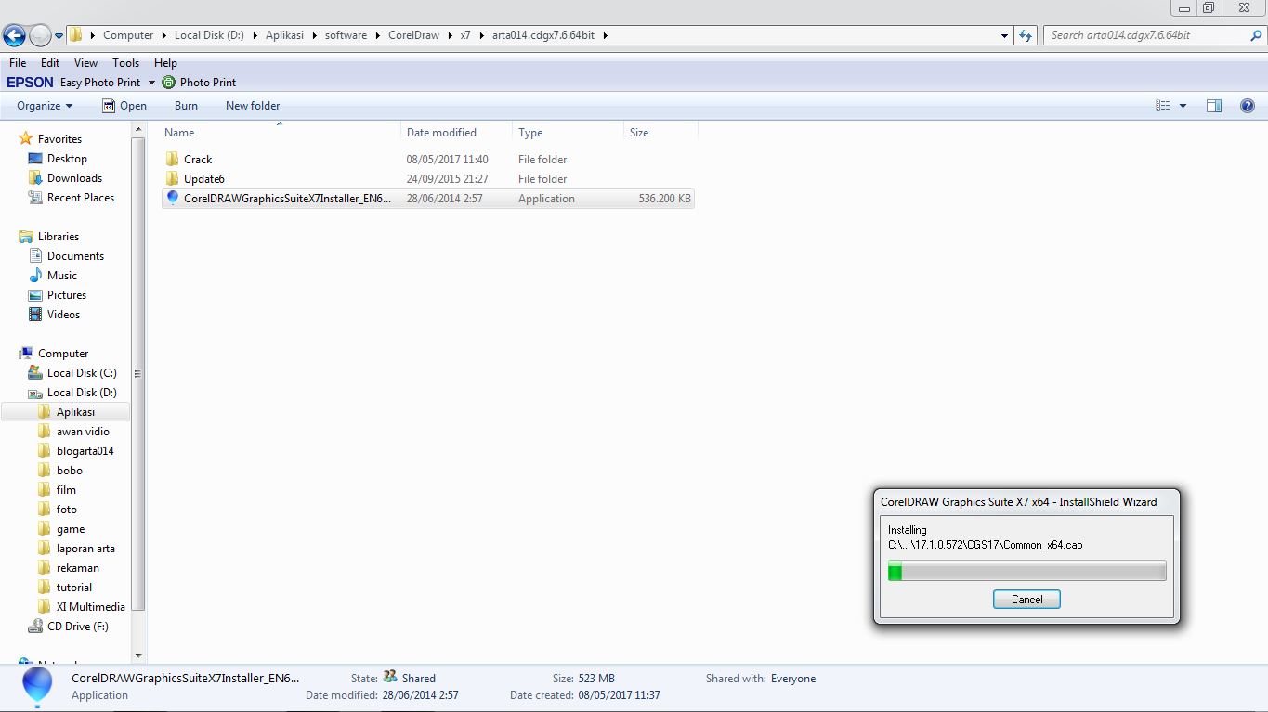Open Recent Places in Favorites
Viewport: 1268px width, 712px height.
point(81,198)
